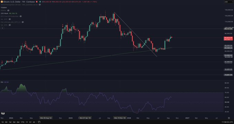Click the 42,000.00 price line label
This screenshot has height=124, width=234.
coord(228,62)
